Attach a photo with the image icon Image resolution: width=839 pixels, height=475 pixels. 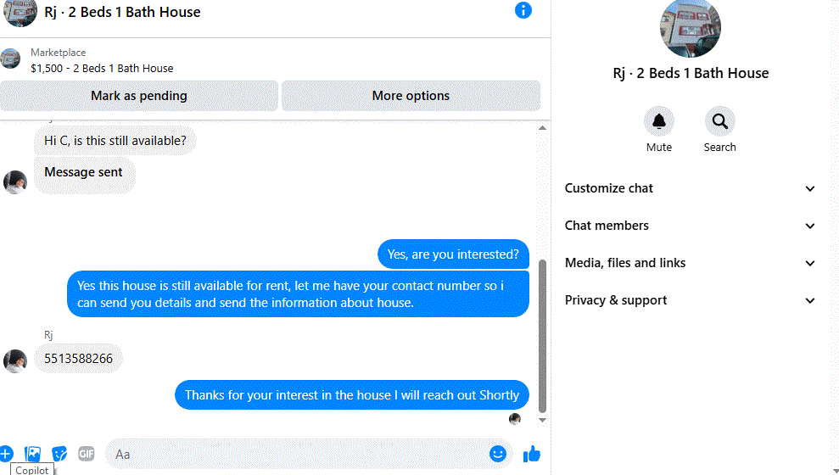click(x=32, y=454)
